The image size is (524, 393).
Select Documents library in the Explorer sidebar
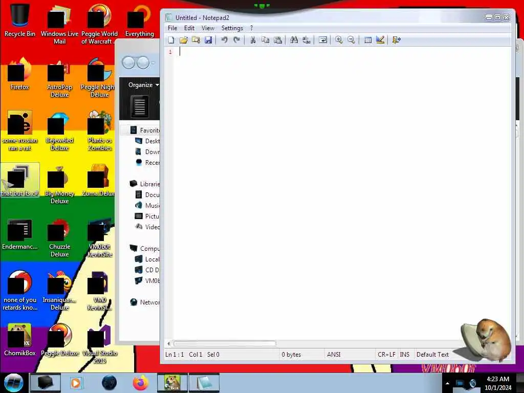pyautogui.click(x=147, y=194)
